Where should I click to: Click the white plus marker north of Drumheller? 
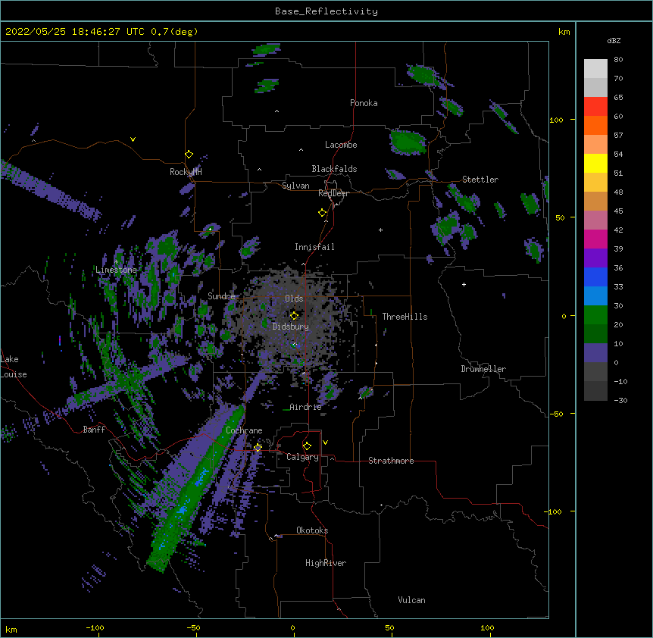pos(464,284)
